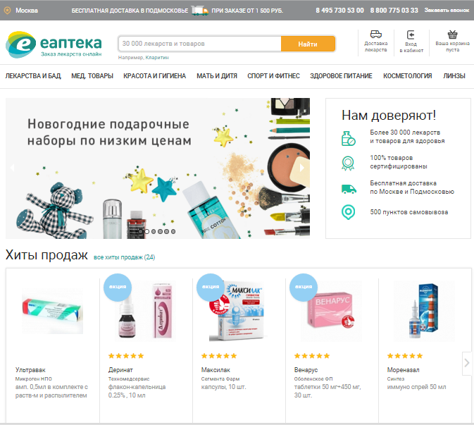Click text 500 пунктов самовывоза
This screenshot has height=425, width=474.
[409, 212]
